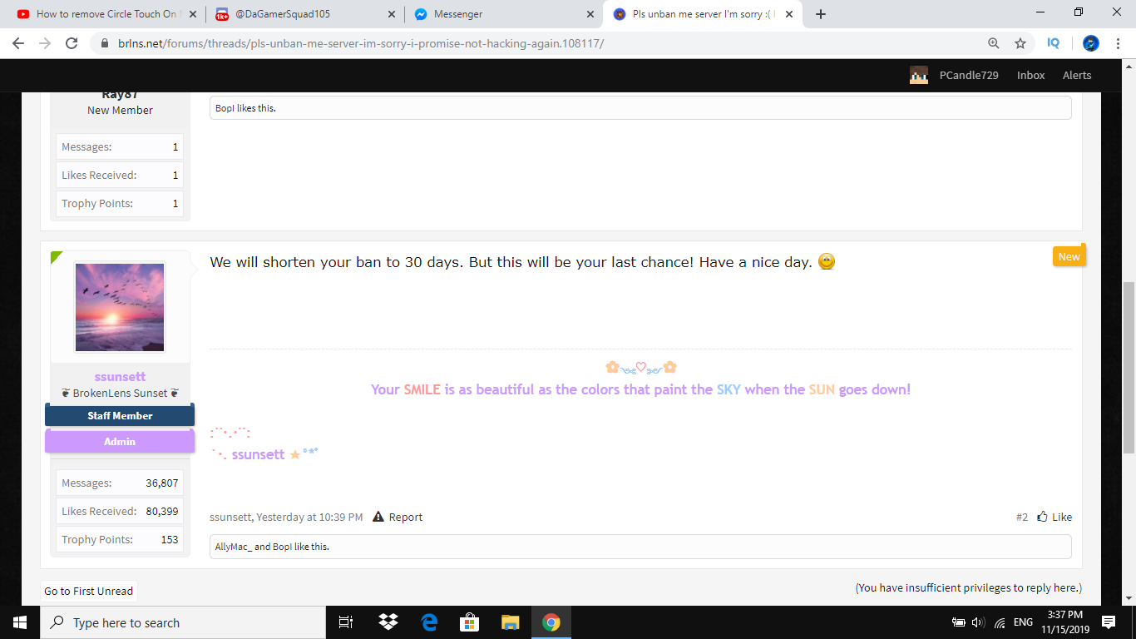The image size is (1136, 639).
Task: Click the Admin banner under ssunsett
Action: click(x=120, y=442)
